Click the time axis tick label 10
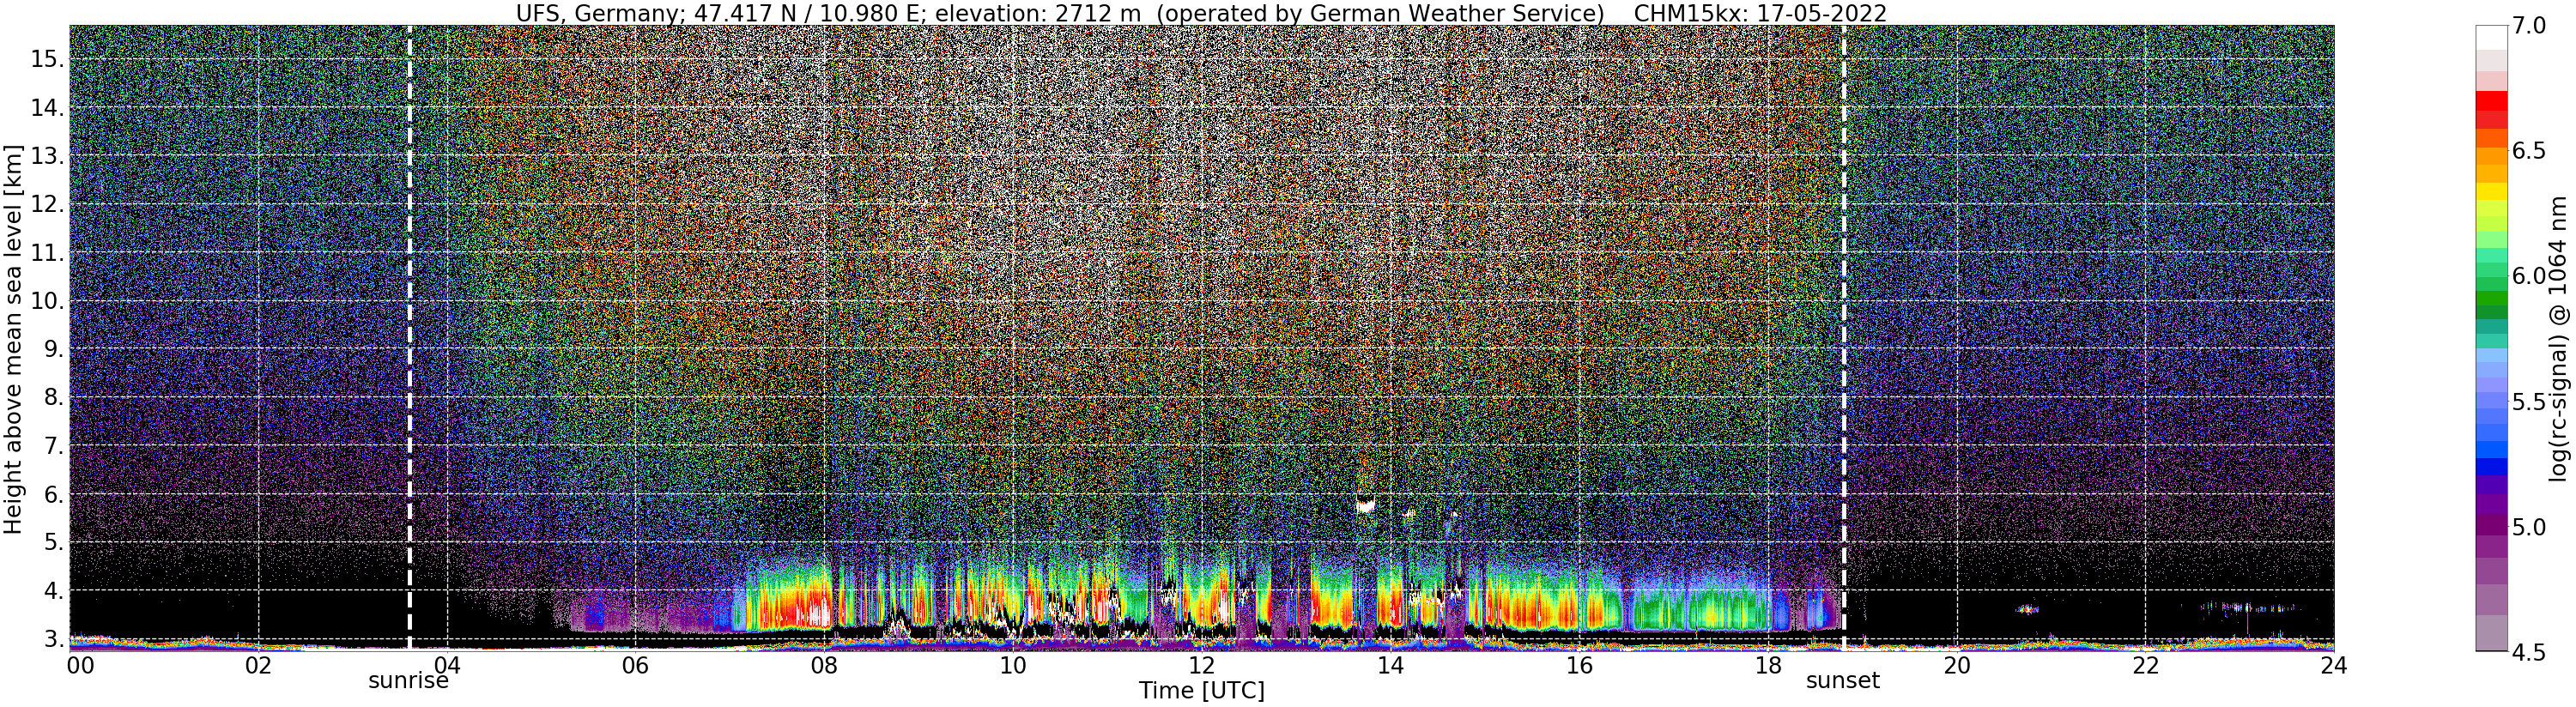 point(1013,665)
